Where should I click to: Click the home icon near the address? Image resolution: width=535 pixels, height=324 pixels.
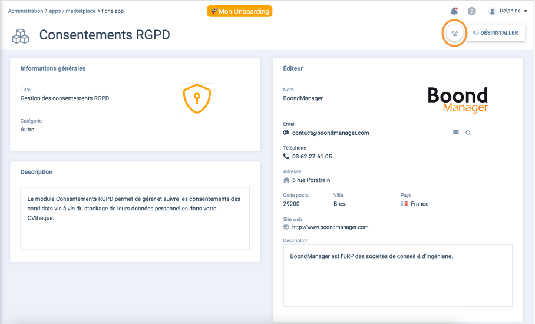[x=286, y=180]
